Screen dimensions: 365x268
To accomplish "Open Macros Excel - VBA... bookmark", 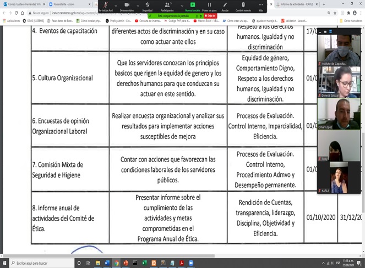I will point(206,21).
